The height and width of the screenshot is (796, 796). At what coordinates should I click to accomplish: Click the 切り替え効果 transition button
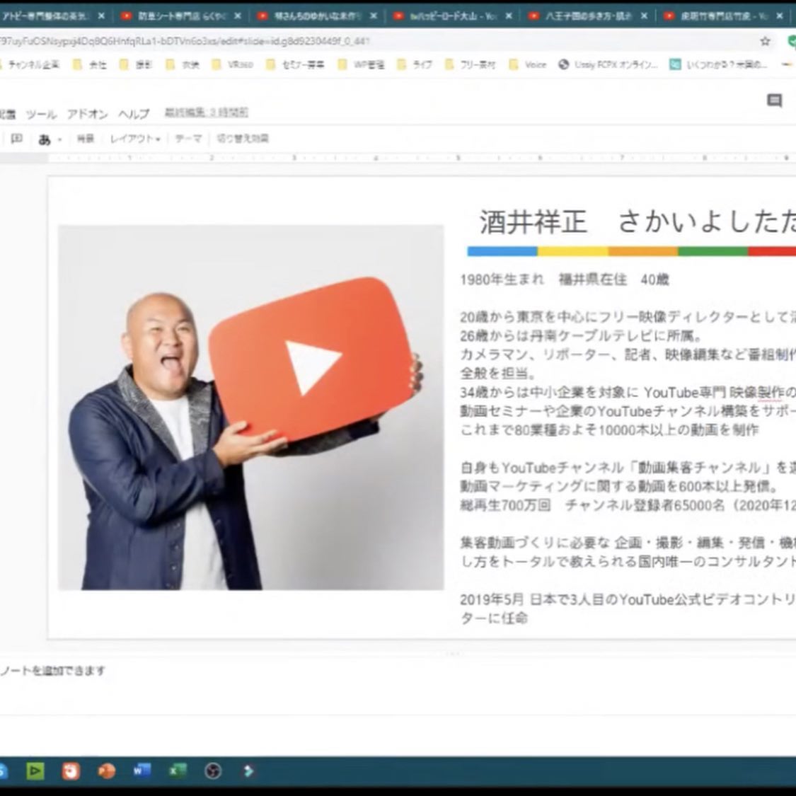point(243,139)
